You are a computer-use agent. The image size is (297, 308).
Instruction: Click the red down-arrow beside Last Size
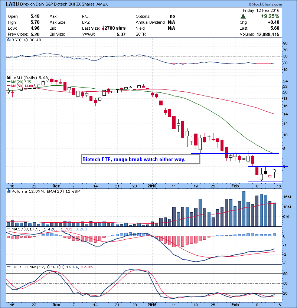(103, 29)
